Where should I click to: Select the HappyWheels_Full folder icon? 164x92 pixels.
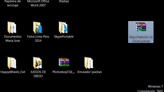12,63
